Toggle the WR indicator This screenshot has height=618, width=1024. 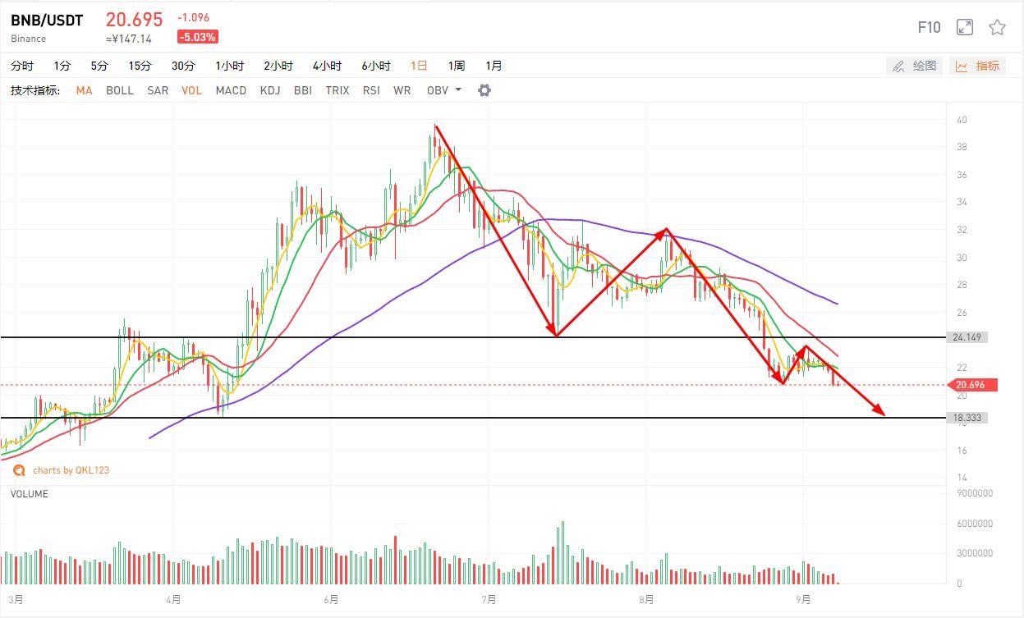pyautogui.click(x=402, y=90)
